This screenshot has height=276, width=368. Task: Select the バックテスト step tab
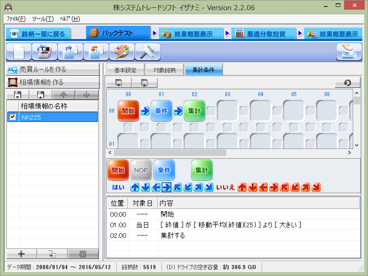(x=118, y=33)
